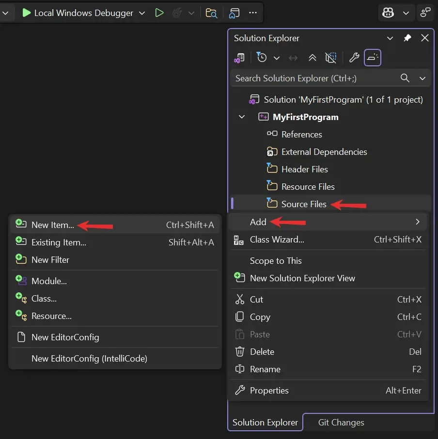Switch to the Git Changes tab

click(341, 422)
